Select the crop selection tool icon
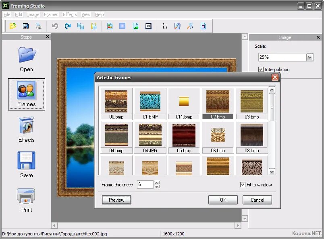Screen dimensions: 324x239 (x=164, y=26)
